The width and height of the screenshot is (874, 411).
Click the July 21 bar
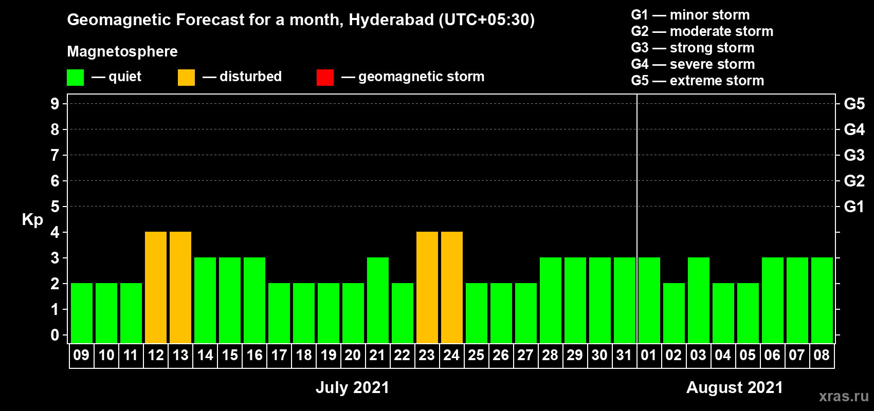[x=378, y=300]
